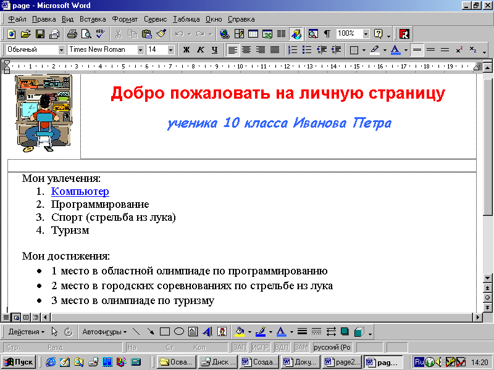494x370 pixels.
Task: Open the Автофигуры menu
Action: [x=104, y=332]
